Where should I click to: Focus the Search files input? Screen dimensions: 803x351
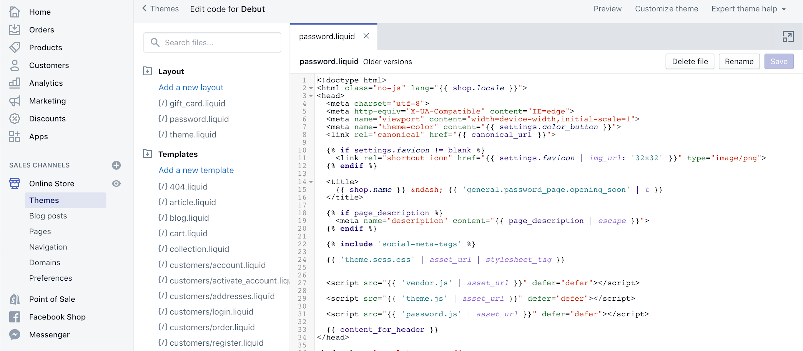pos(212,43)
